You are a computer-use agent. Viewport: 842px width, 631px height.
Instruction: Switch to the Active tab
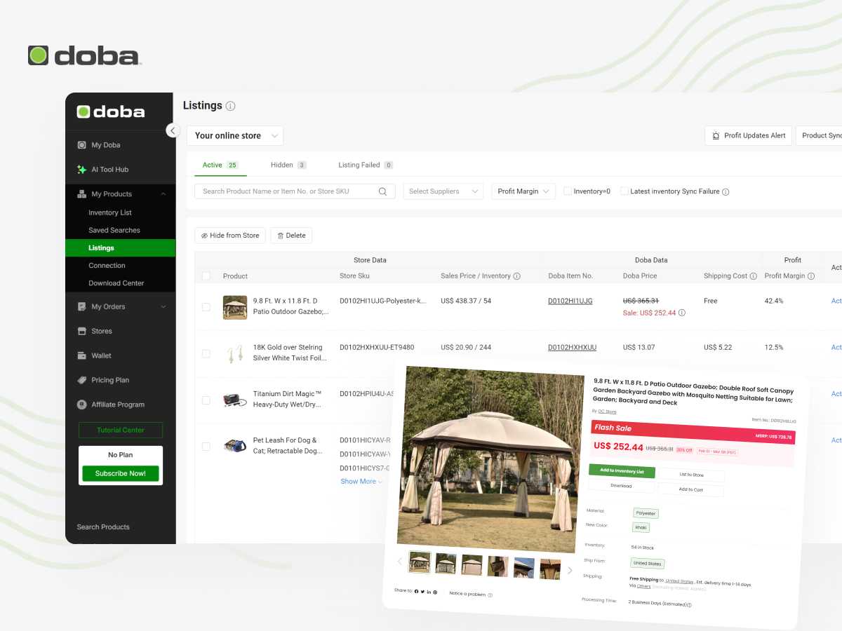[220, 165]
